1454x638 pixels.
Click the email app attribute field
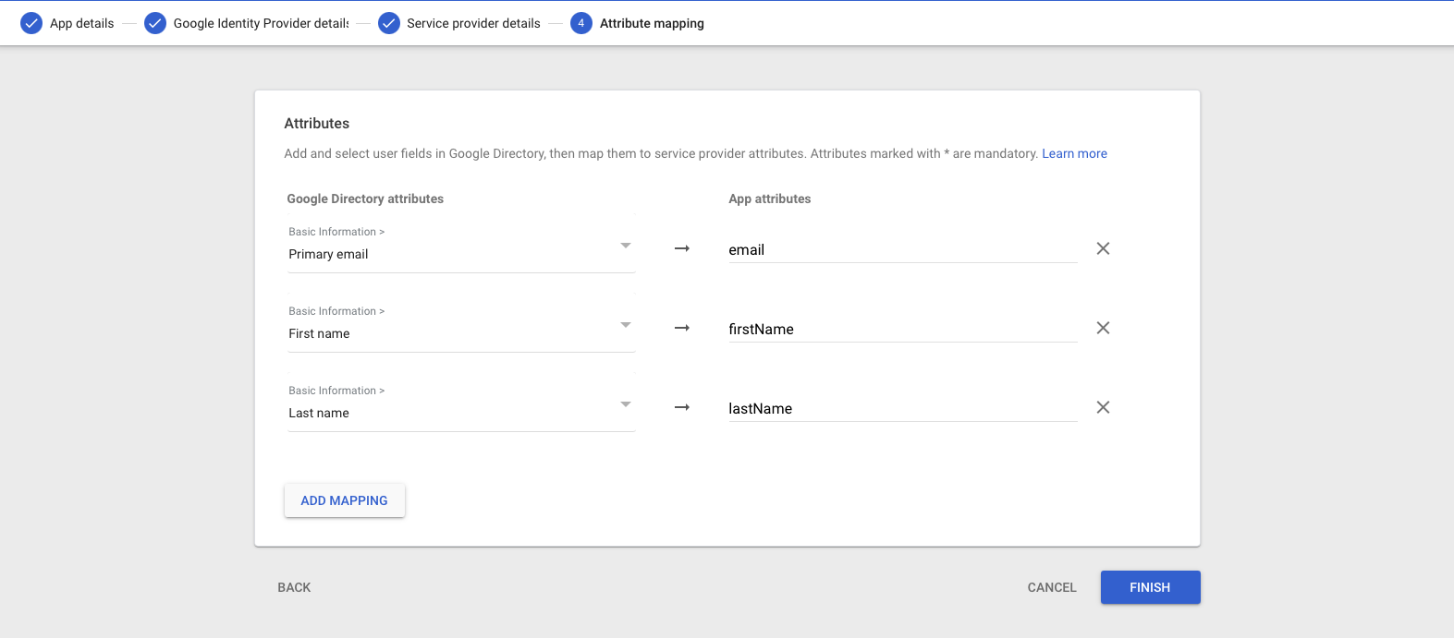pyautogui.click(x=901, y=249)
